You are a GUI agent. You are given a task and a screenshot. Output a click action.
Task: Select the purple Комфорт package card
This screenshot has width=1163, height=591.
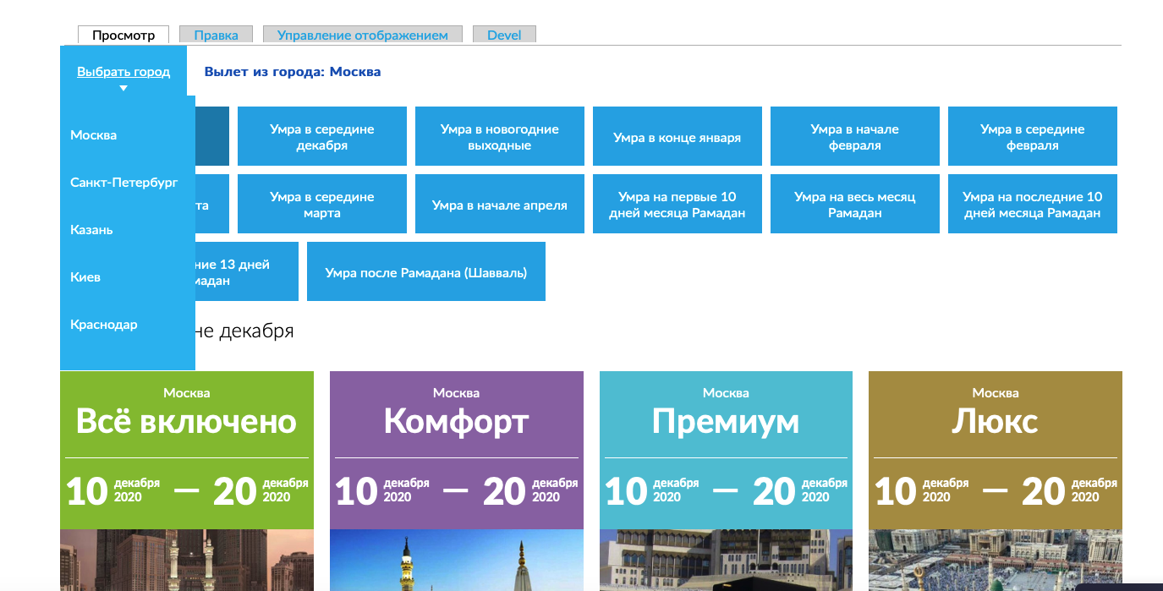pos(456,420)
